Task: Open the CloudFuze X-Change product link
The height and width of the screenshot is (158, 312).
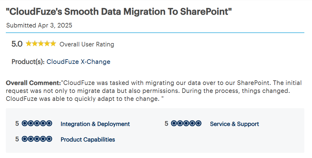Action: (78, 62)
